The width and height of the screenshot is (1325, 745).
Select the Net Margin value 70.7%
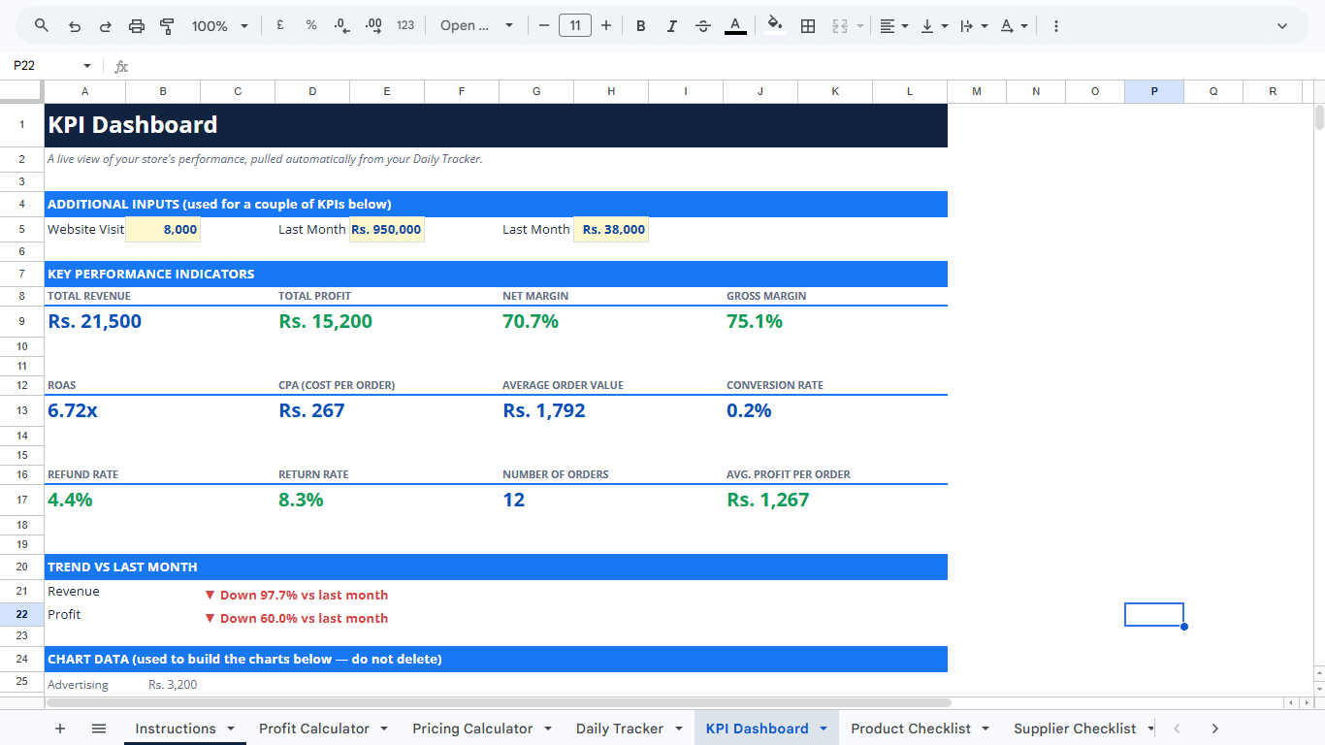531,321
